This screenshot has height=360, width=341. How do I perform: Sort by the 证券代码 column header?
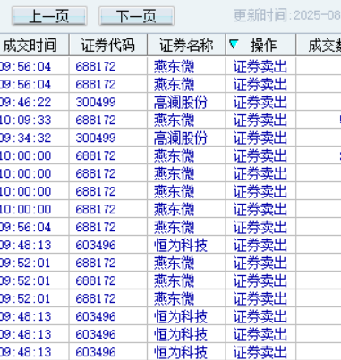(108, 46)
